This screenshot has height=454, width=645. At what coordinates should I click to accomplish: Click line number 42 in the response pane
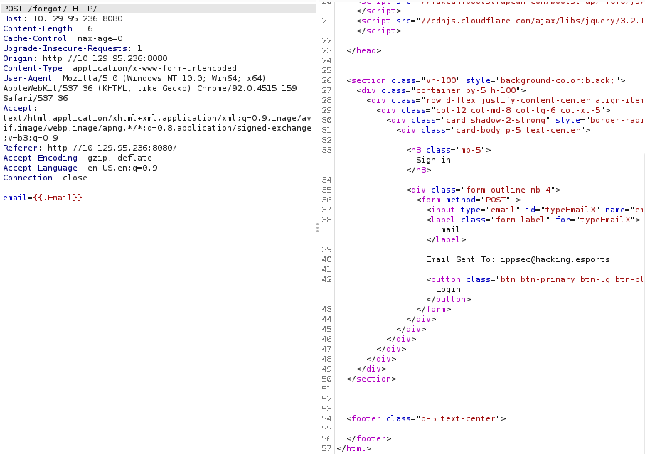tap(326, 279)
